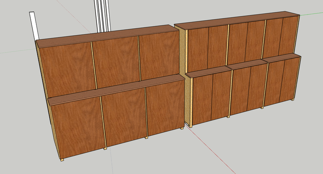323x174 pixels.
Task: Select the tall white post behind left cabinet
Action: [34, 26]
